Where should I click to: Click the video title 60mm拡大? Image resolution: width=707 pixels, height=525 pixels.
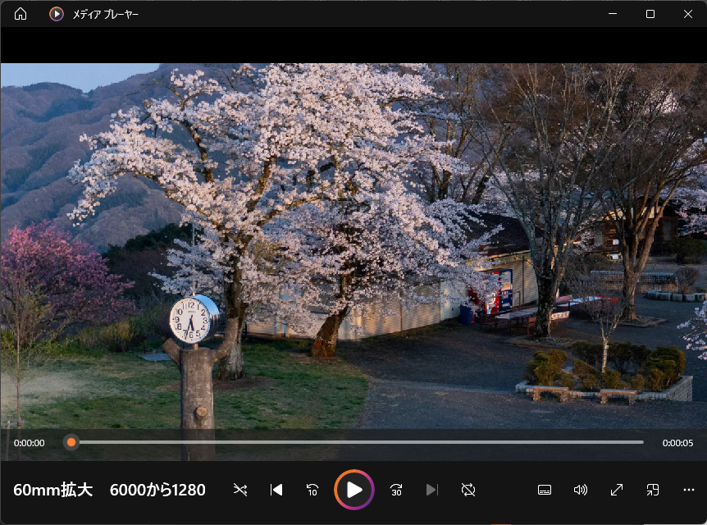tap(53, 490)
